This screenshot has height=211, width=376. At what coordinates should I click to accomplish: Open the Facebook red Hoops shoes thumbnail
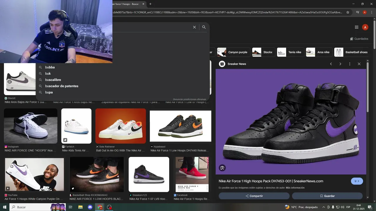click(x=192, y=174)
